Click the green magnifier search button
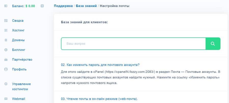Image resolution: width=229 pixels, height=103 pixels. click(x=213, y=44)
